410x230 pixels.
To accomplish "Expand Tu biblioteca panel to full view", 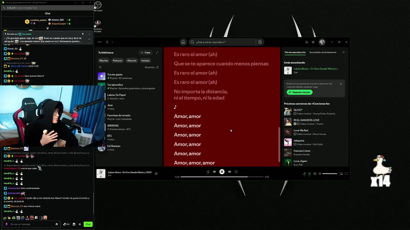I will tap(157, 52).
